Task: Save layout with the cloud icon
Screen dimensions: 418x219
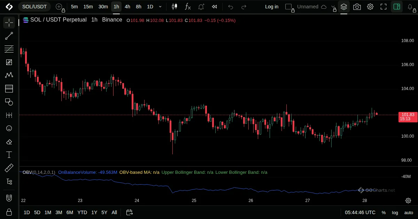Action: (324, 7)
